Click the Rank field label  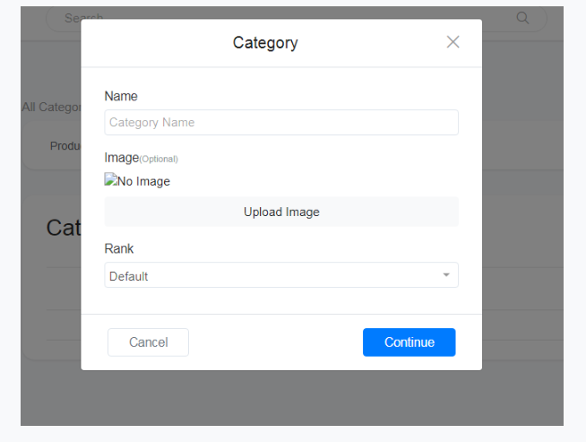[119, 248]
